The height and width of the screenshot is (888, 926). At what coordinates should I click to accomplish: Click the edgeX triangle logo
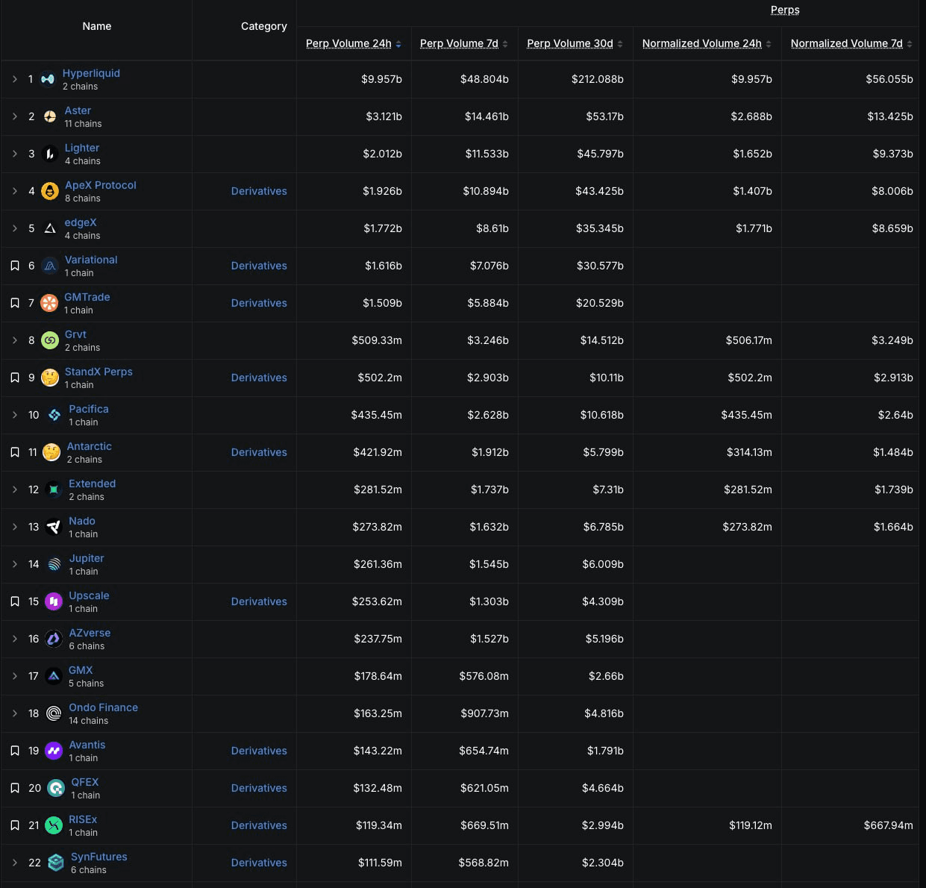point(50,228)
